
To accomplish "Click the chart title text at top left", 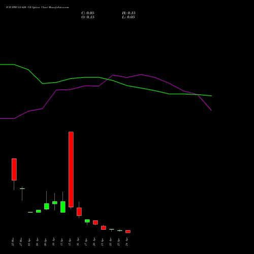I will [x=38, y=8].
